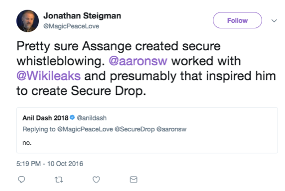Open Anil Dash 2018 name in quoted tweet
Image resolution: width=285 pixels, height=191 pixels.
(45, 118)
